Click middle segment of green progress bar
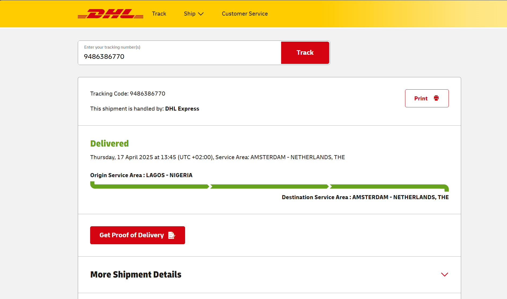Image resolution: width=507 pixels, height=299 pixels. click(x=269, y=187)
